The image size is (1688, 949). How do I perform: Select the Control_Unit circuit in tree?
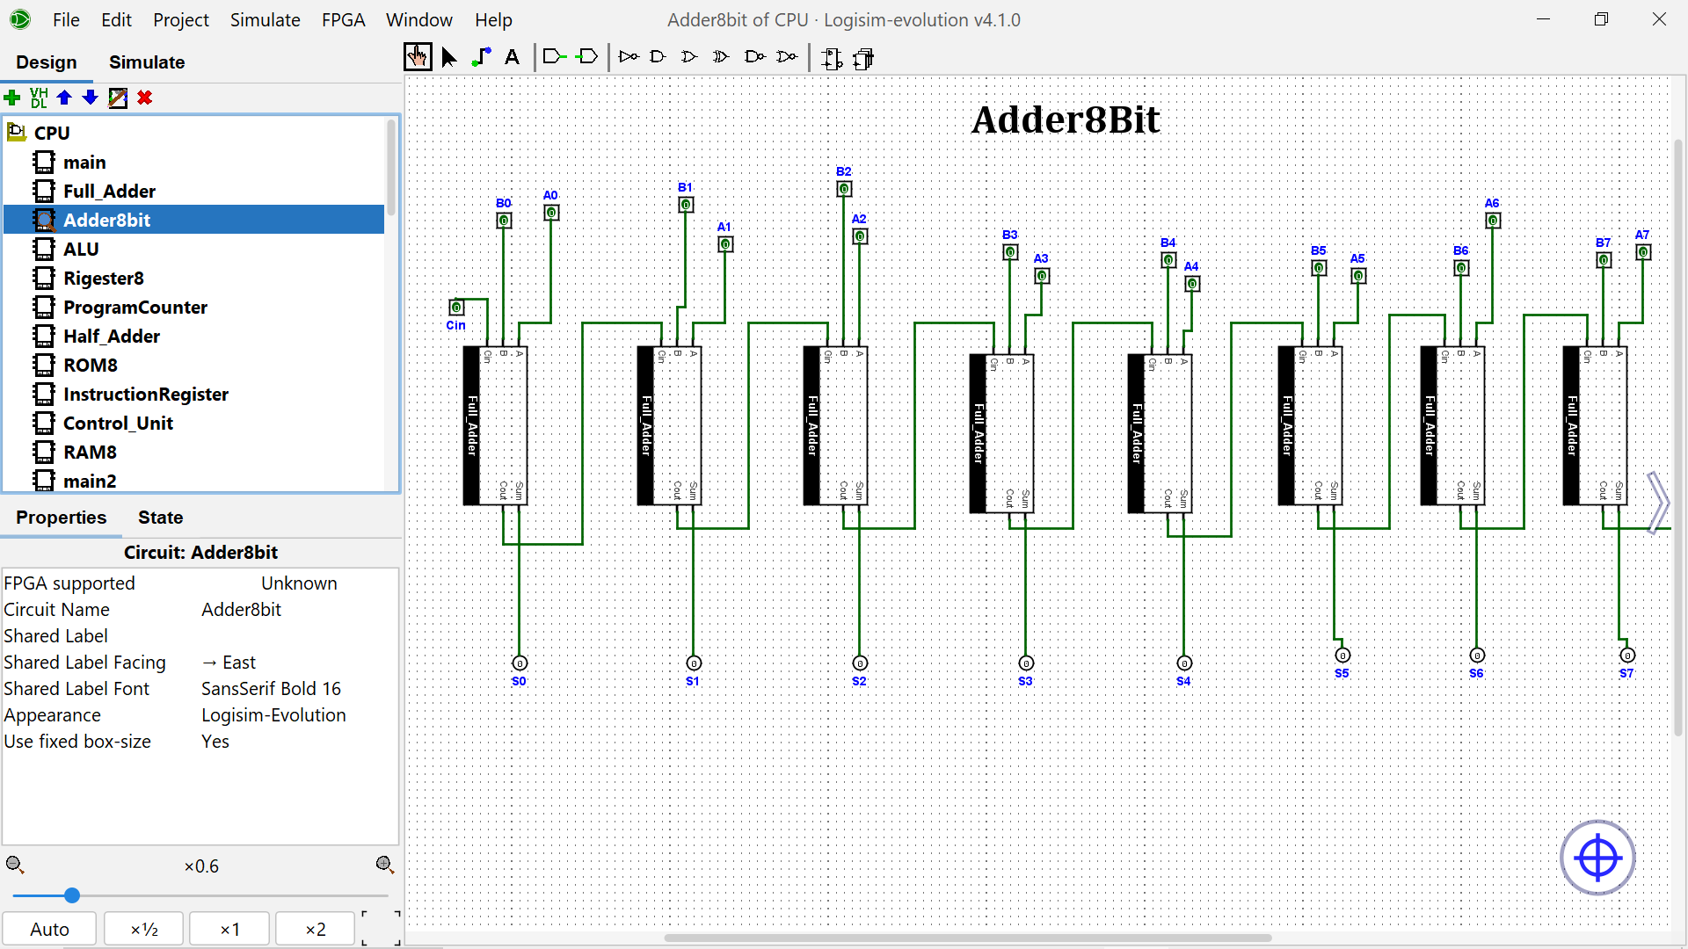[x=118, y=424]
